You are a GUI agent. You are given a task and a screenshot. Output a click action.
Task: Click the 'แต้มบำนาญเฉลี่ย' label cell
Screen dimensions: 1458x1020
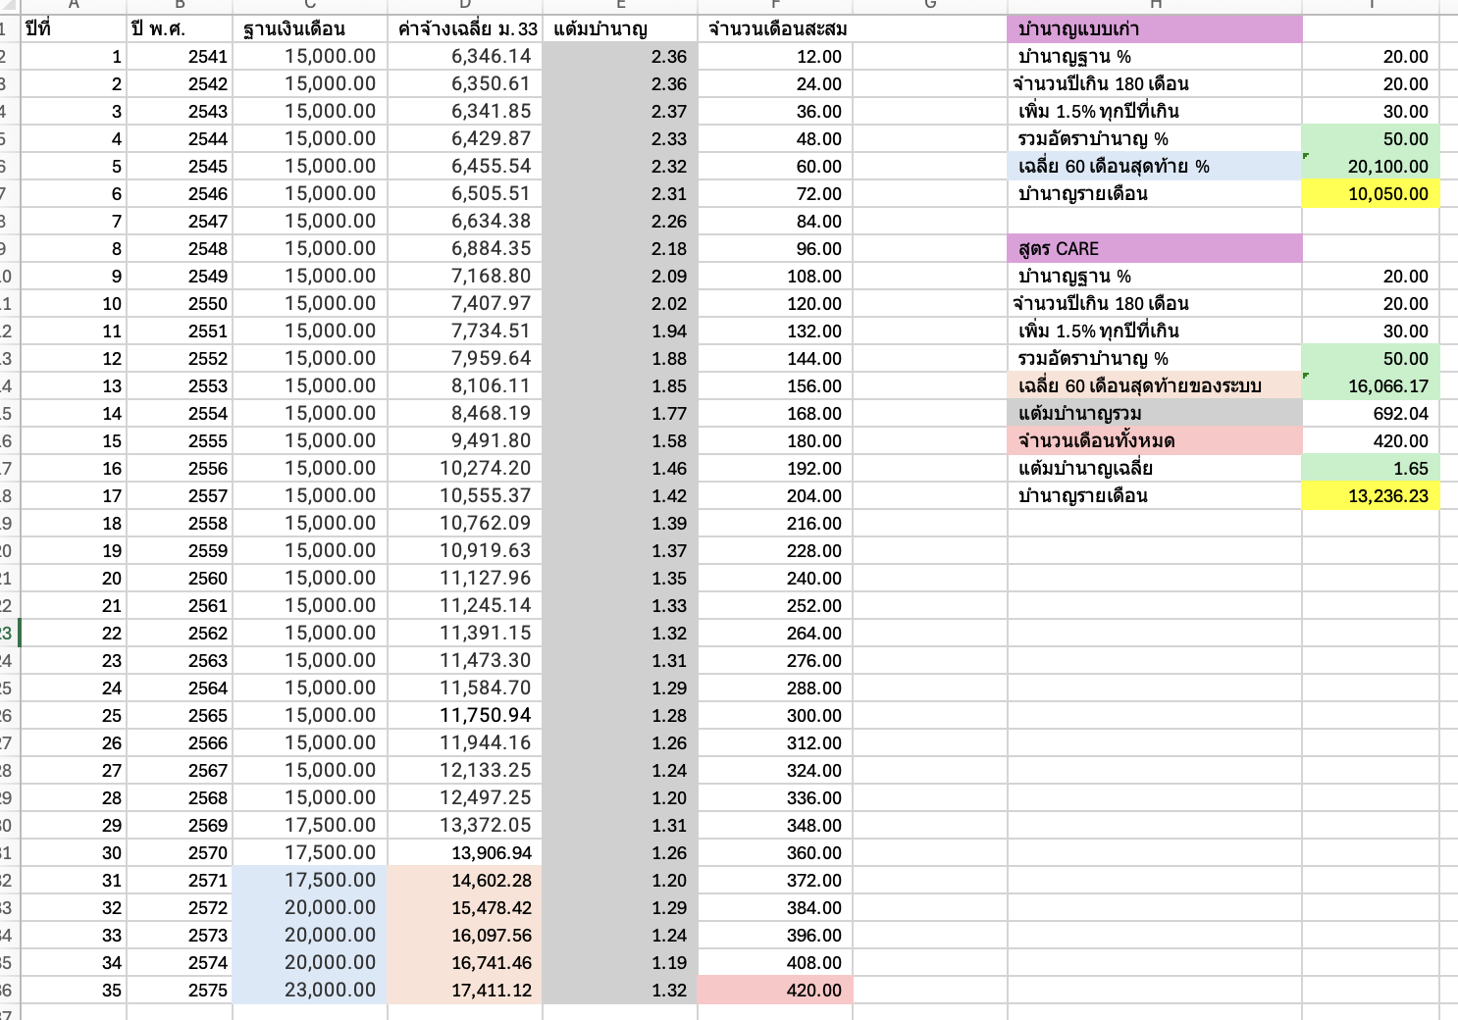1155,468
